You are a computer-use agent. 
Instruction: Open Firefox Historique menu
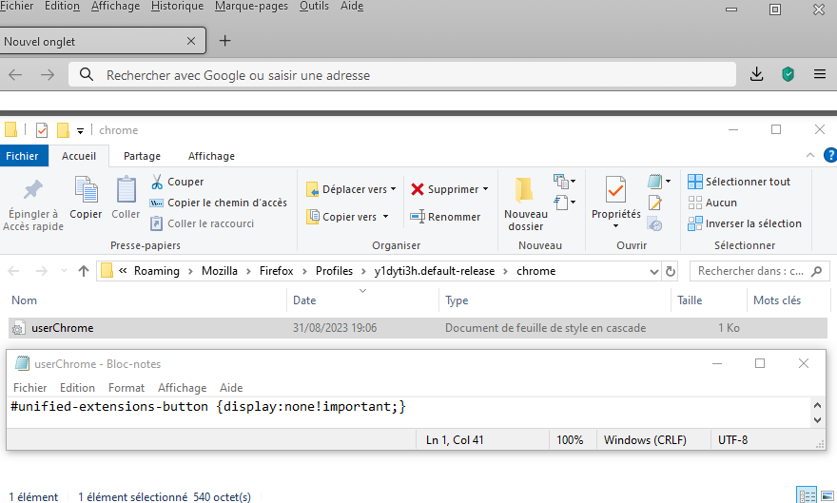click(177, 6)
